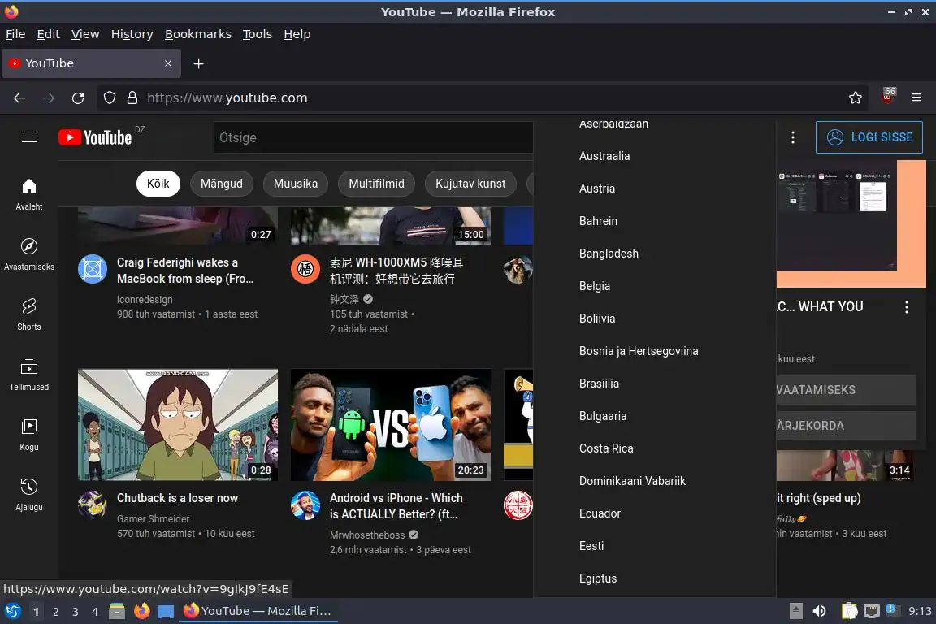The height and width of the screenshot is (624, 936).
Task: Open the File menu
Action: [x=15, y=35]
